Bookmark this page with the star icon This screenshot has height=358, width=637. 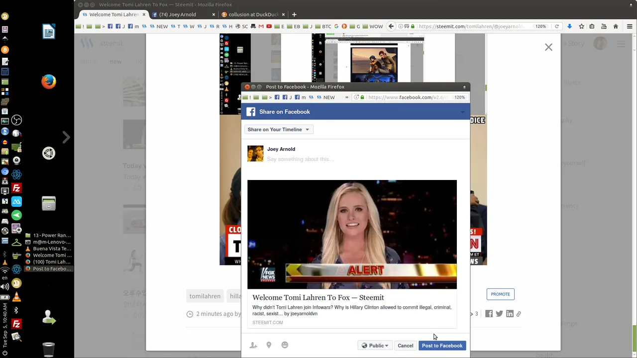point(581,26)
